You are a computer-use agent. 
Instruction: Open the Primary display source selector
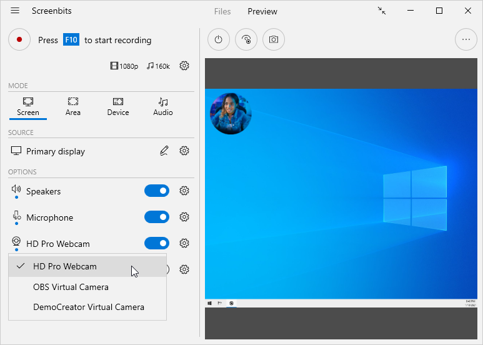(56, 151)
